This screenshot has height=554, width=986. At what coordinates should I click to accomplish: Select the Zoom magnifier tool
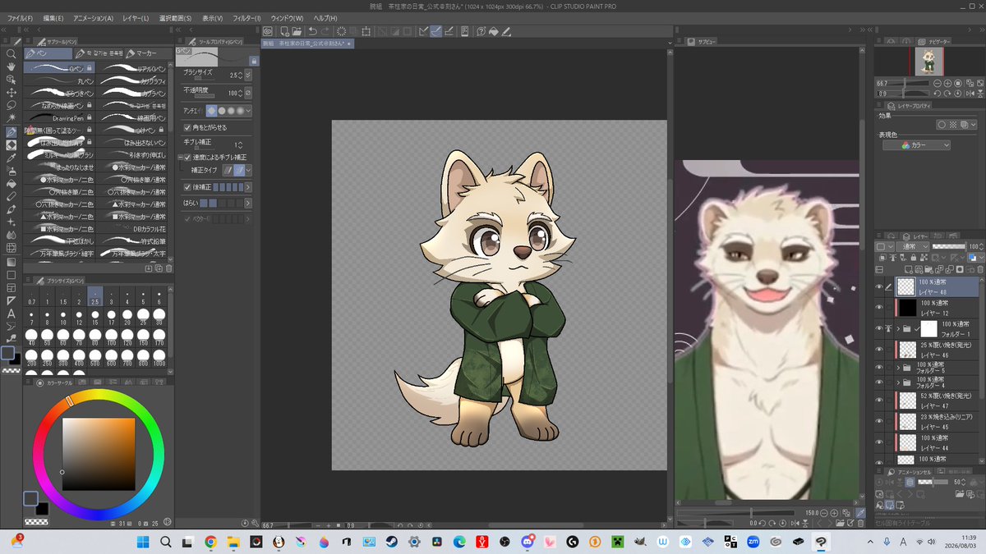(x=12, y=53)
